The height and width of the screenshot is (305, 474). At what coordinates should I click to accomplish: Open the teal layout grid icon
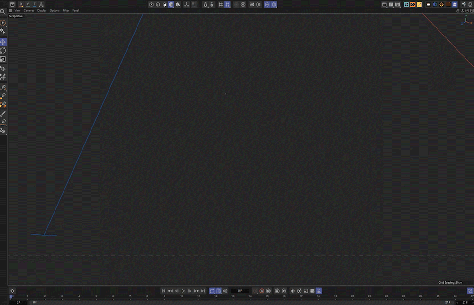tap(406, 5)
